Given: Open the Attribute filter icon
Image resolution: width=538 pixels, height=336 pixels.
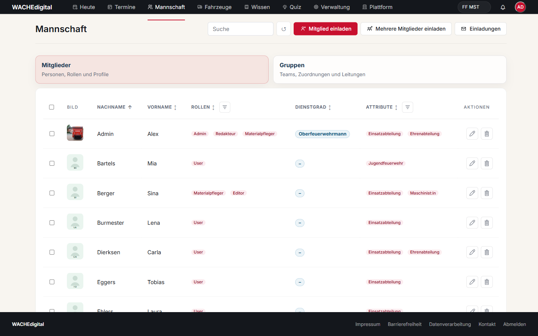Looking at the screenshot, I should point(408,107).
